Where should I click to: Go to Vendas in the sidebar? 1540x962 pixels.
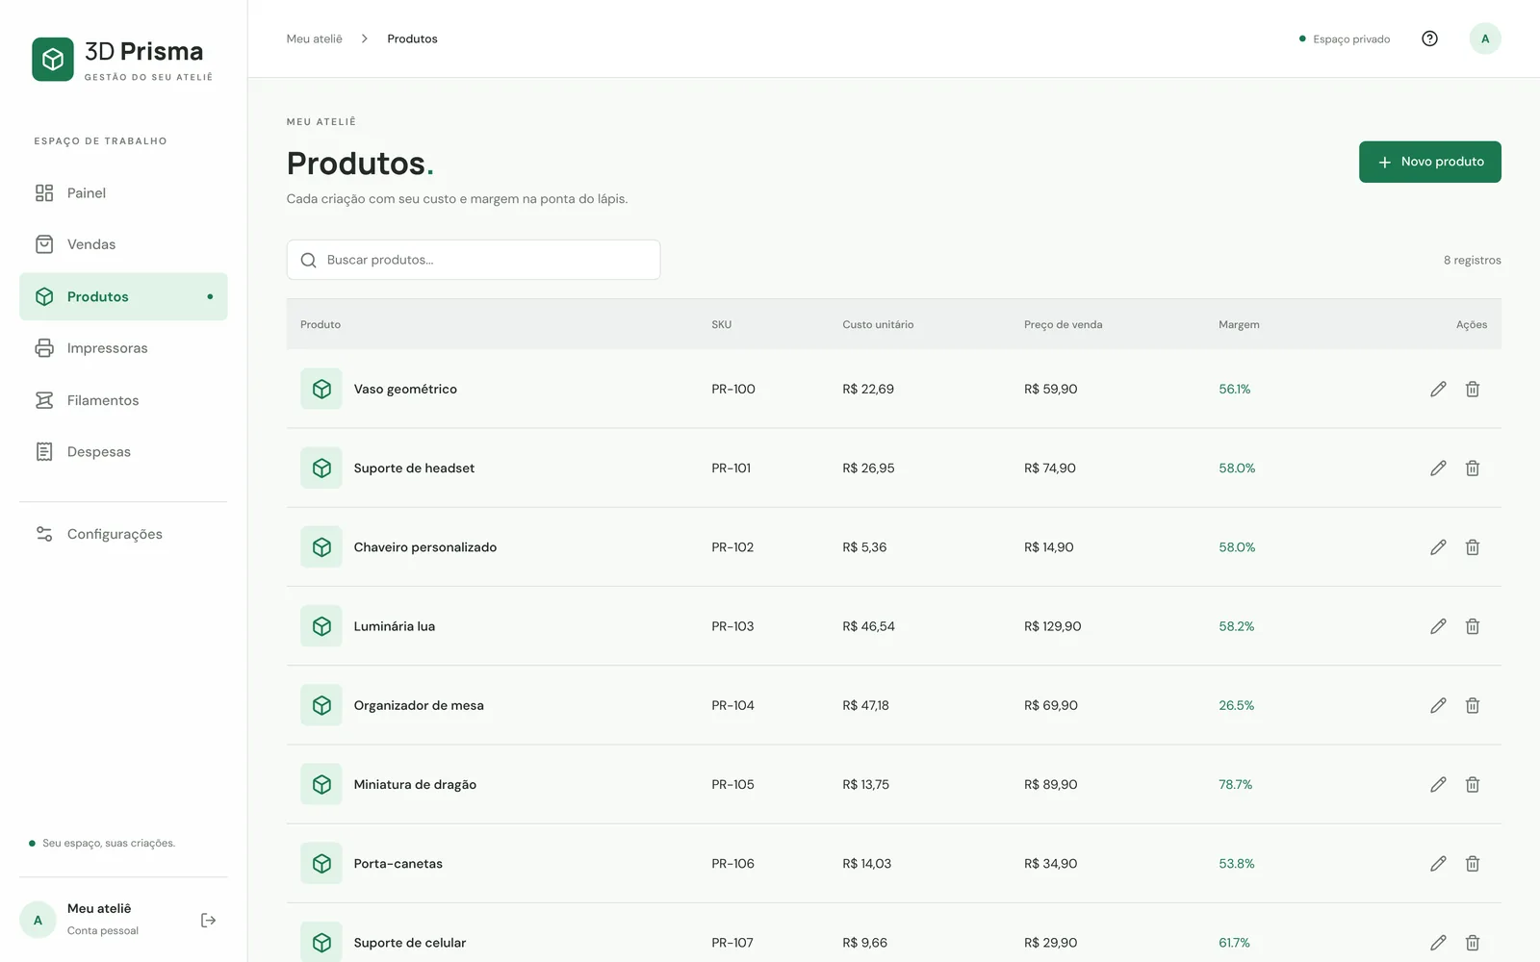tap(123, 244)
